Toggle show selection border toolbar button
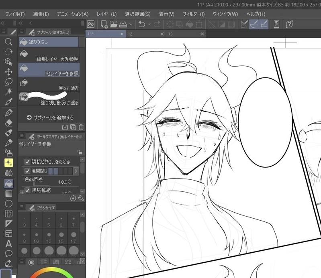This screenshot has width=321, height=278. [231, 24]
